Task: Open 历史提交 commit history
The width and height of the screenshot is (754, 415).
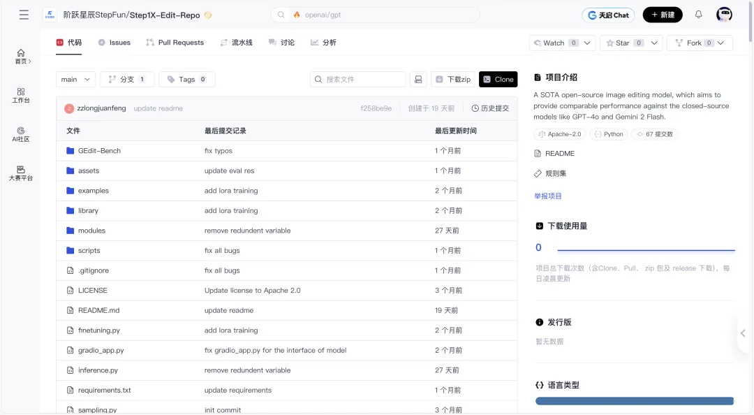Action: tap(490, 108)
